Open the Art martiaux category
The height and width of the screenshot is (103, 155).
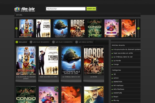[x=118, y=85]
